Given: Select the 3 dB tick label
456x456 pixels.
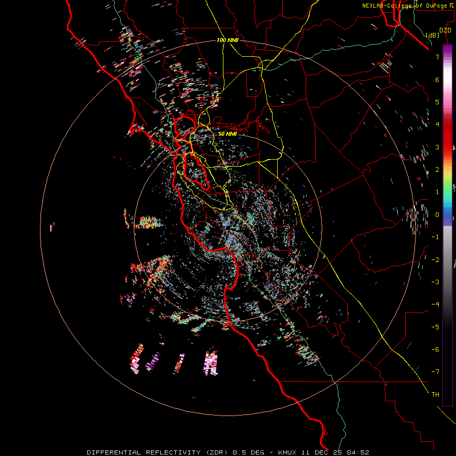Looking at the screenshot, I should tap(437, 147).
